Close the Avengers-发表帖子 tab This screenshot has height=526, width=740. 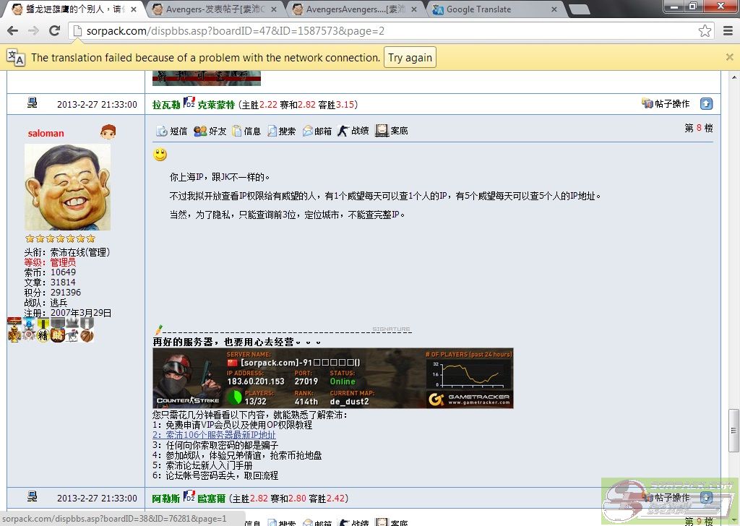point(275,9)
